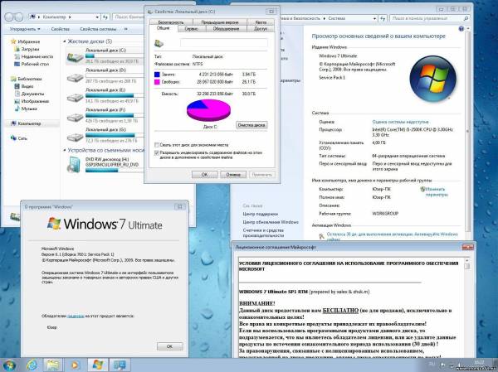Click Explorer window's Back arrow button
This screenshot has width=498, height=372.
point(9,17)
